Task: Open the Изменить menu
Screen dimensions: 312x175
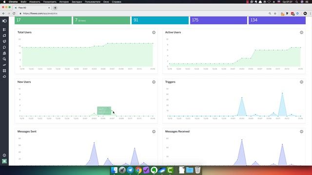Action: (35, 2)
